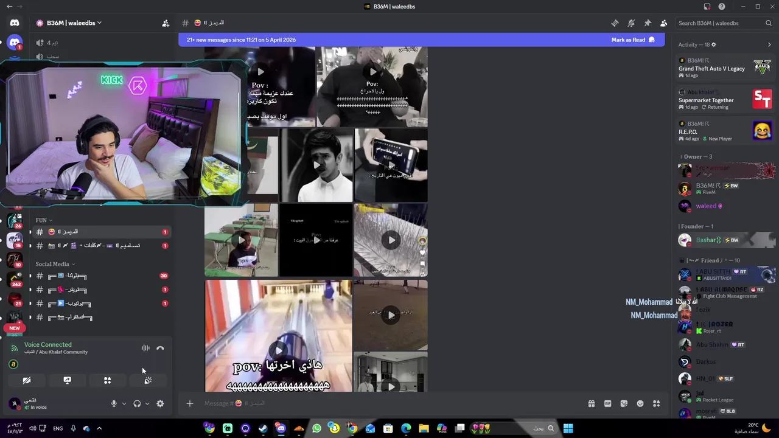Click the Share Your Screen icon
779x438 pixels.
point(67,380)
